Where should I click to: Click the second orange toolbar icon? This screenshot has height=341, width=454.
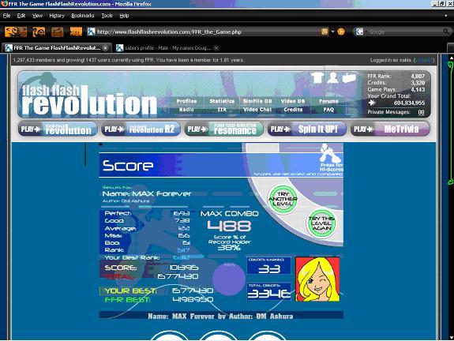39,32
